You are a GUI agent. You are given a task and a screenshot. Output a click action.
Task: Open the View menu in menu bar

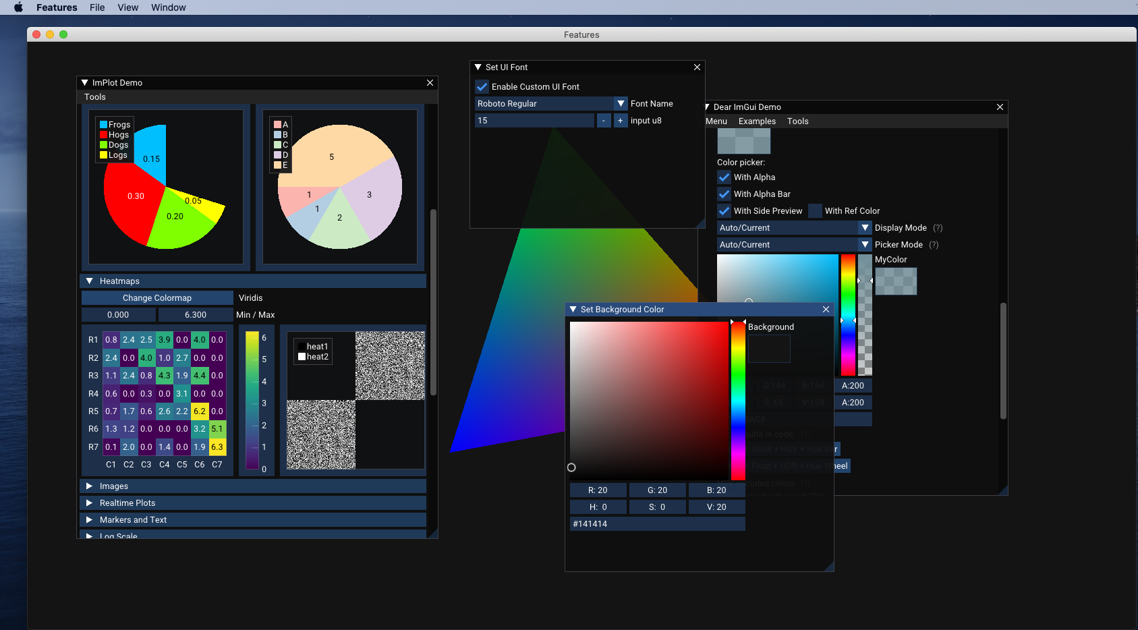click(x=127, y=7)
